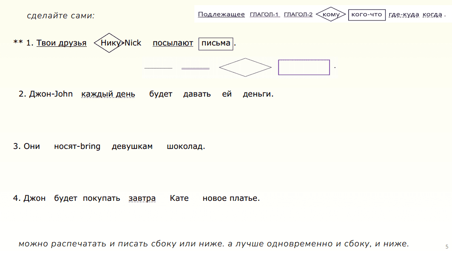The image size is (452, 257).
Task: Select the empty purple rectangle
Action: [x=304, y=67]
